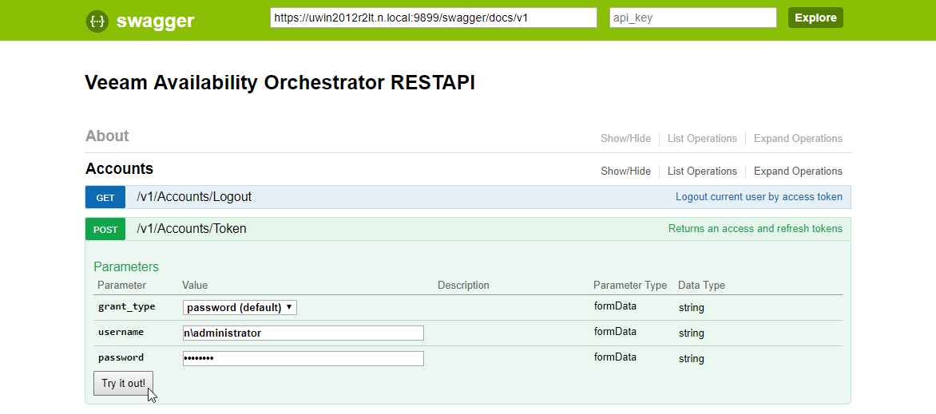Click List Operations for Accounts section
This screenshot has width=936, height=414.
pos(702,172)
